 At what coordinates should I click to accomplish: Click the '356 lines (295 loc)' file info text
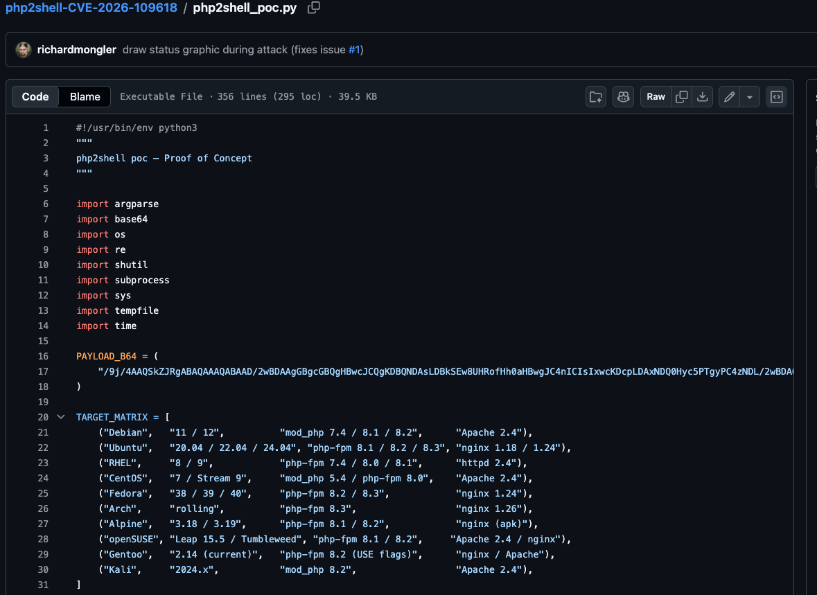269,97
